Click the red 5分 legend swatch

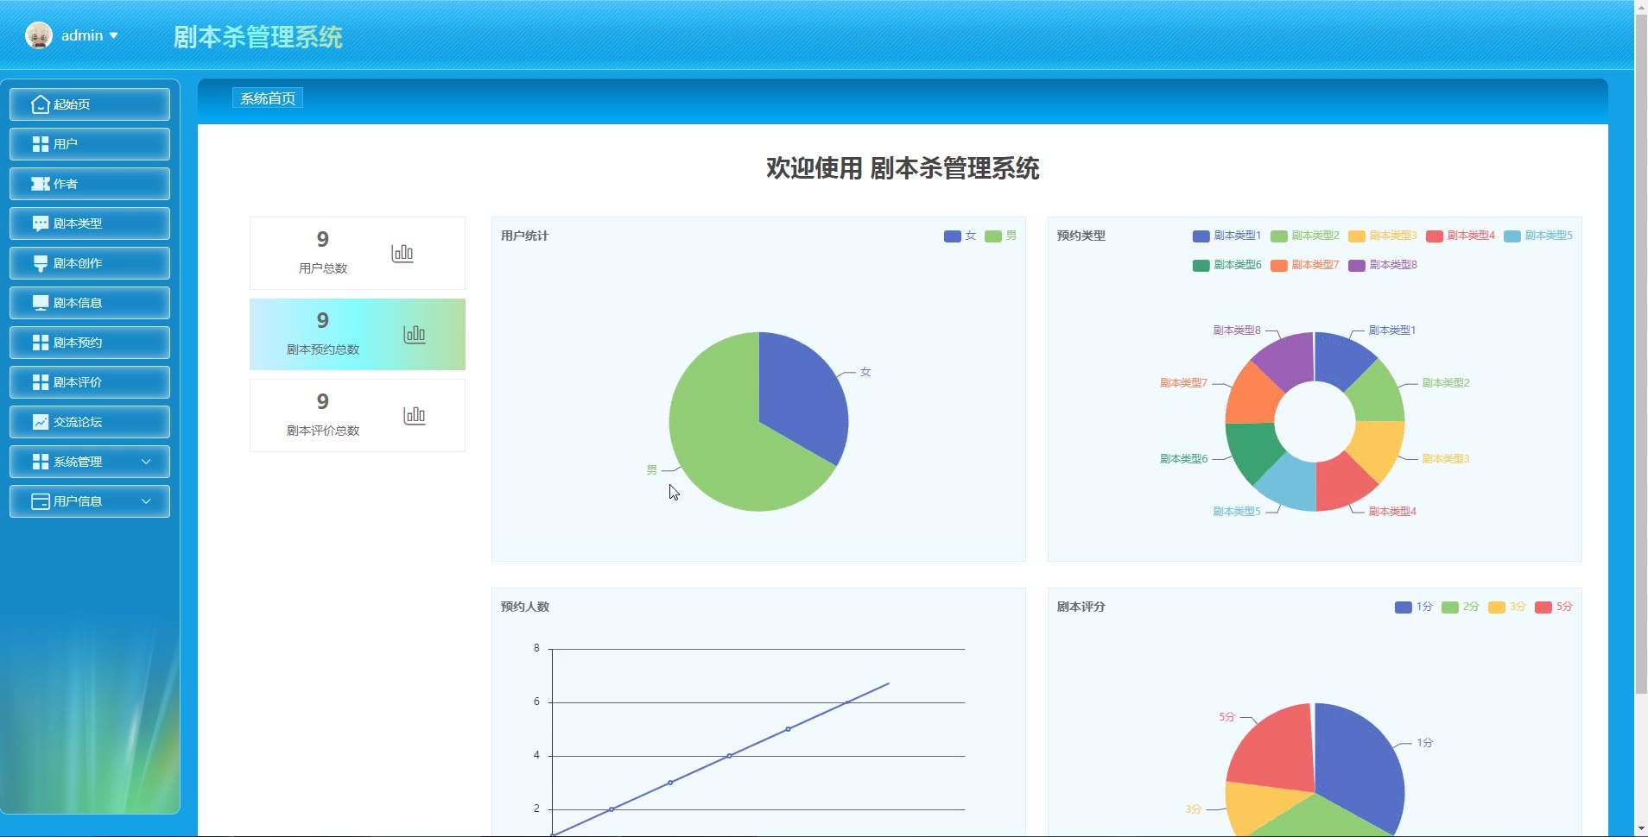click(x=1543, y=607)
